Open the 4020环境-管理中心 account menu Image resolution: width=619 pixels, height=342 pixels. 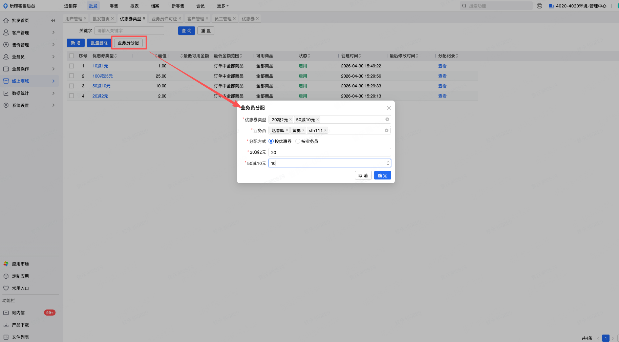577,6
